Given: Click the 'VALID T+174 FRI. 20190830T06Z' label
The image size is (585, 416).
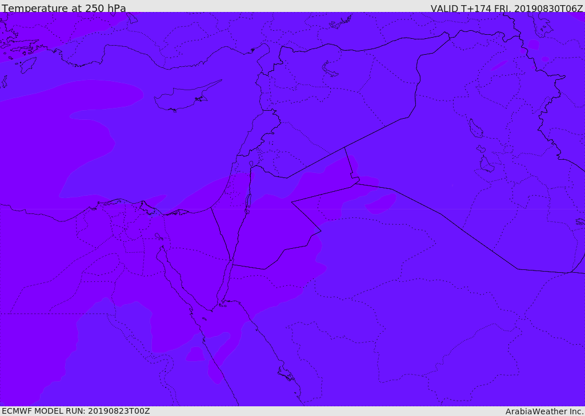Looking at the screenshot, I should tap(507, 8).
